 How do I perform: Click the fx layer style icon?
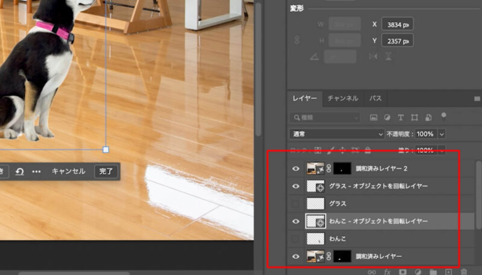click(x=387, y=272)
